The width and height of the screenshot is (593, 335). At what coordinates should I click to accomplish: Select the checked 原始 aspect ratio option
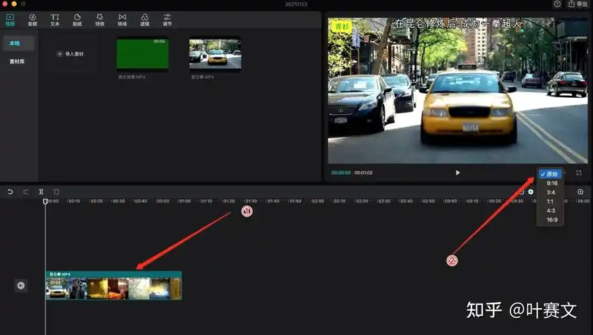coord(551,174)
